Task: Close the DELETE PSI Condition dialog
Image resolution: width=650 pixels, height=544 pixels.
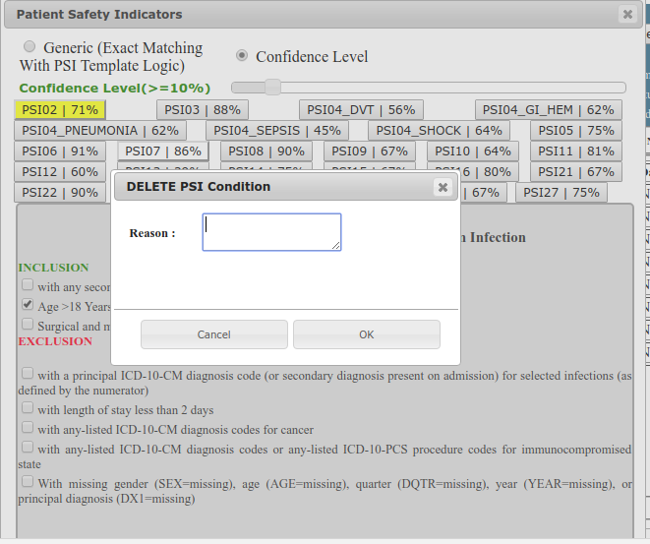Action: pyautogui.click(x=443, y=187)
